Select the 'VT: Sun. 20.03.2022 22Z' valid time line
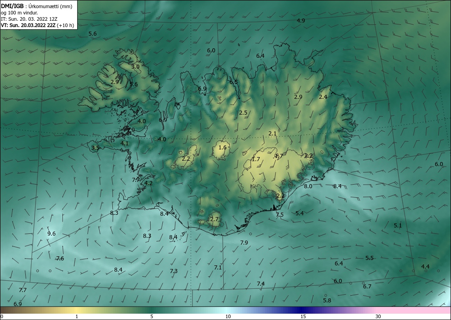 pyautogui.click(x=28, y=25)
